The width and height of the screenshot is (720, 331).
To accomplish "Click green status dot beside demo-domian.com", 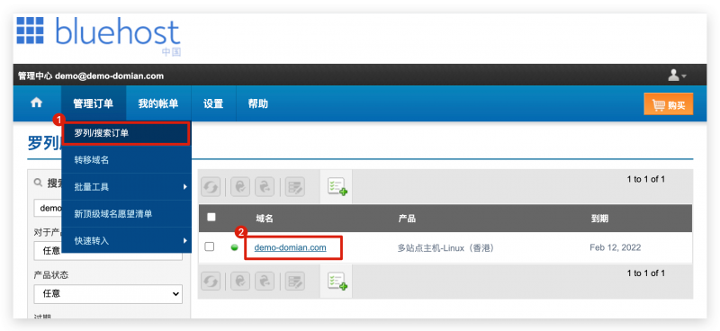I will (x=235, y=248).
